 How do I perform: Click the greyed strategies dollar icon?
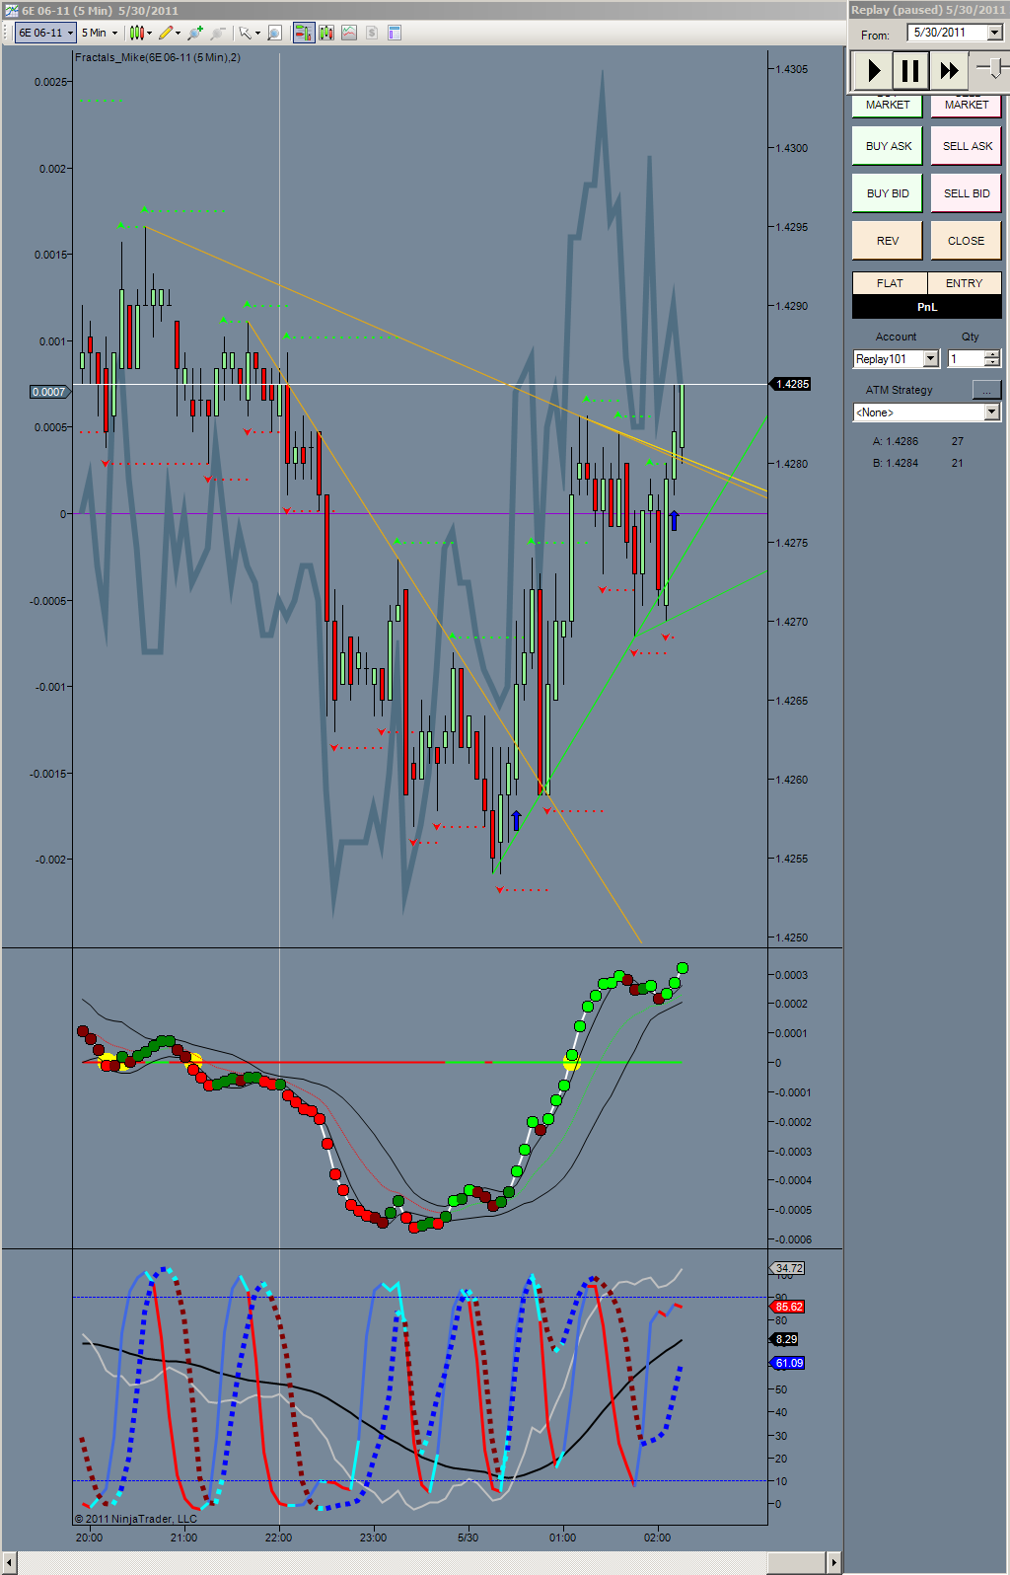tap(372, 33)
